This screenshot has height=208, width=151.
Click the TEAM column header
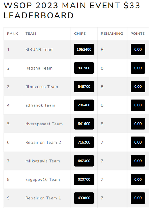point(31,34)
